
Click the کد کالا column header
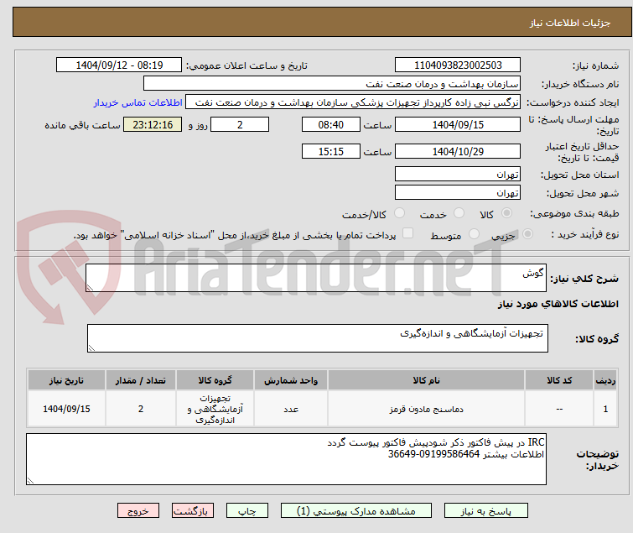pyautogui.click(x=559, y=380)
